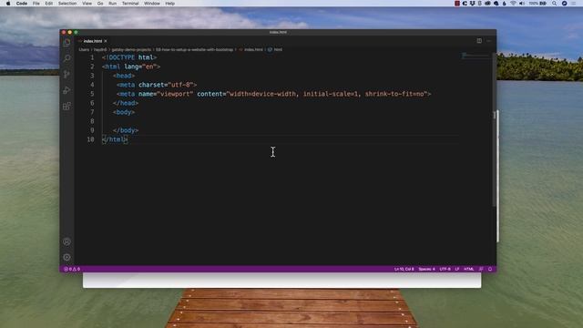Open the Run and Debug view

point(66,90)
